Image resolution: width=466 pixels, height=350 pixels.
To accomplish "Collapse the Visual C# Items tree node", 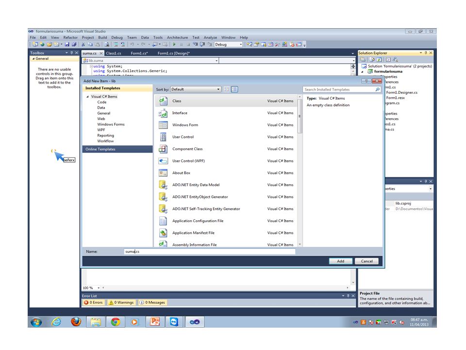I will click(x=87, y=97).
